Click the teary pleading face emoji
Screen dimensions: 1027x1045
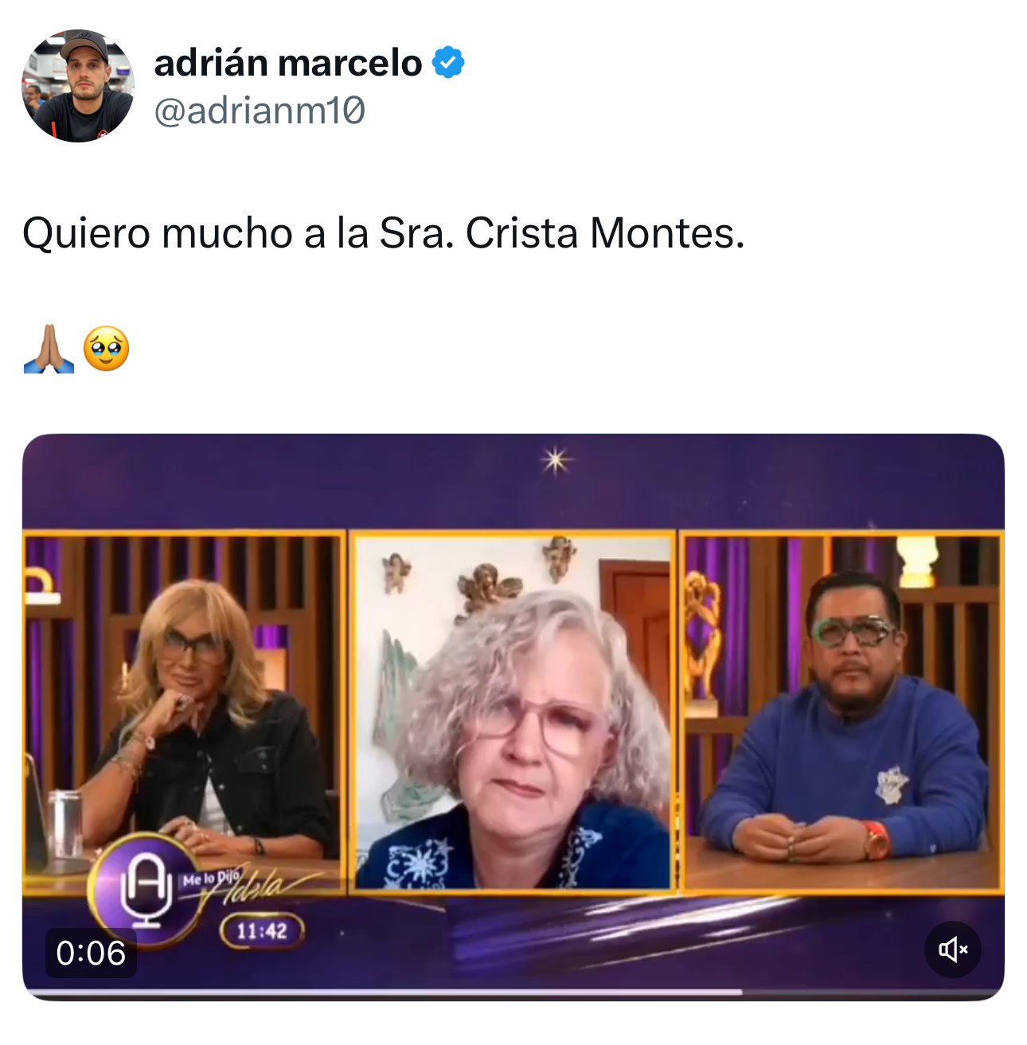[x=106, y=349]
